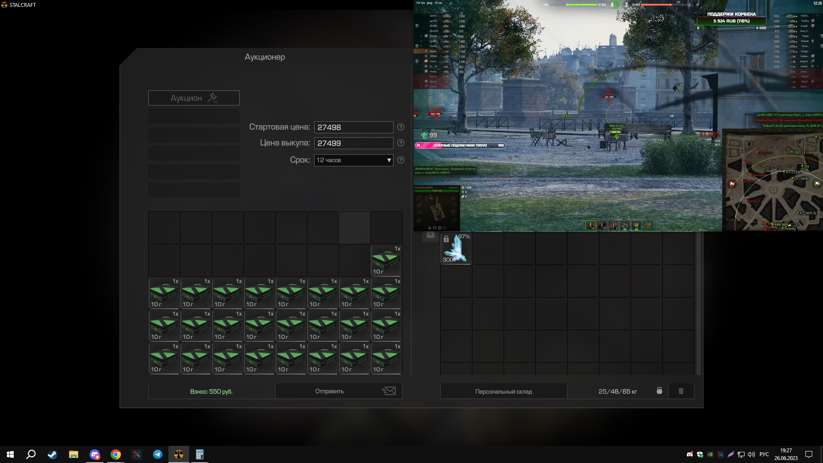Click the Discord icon in the system tray
The image size is (823, 463).
[690, 454]
